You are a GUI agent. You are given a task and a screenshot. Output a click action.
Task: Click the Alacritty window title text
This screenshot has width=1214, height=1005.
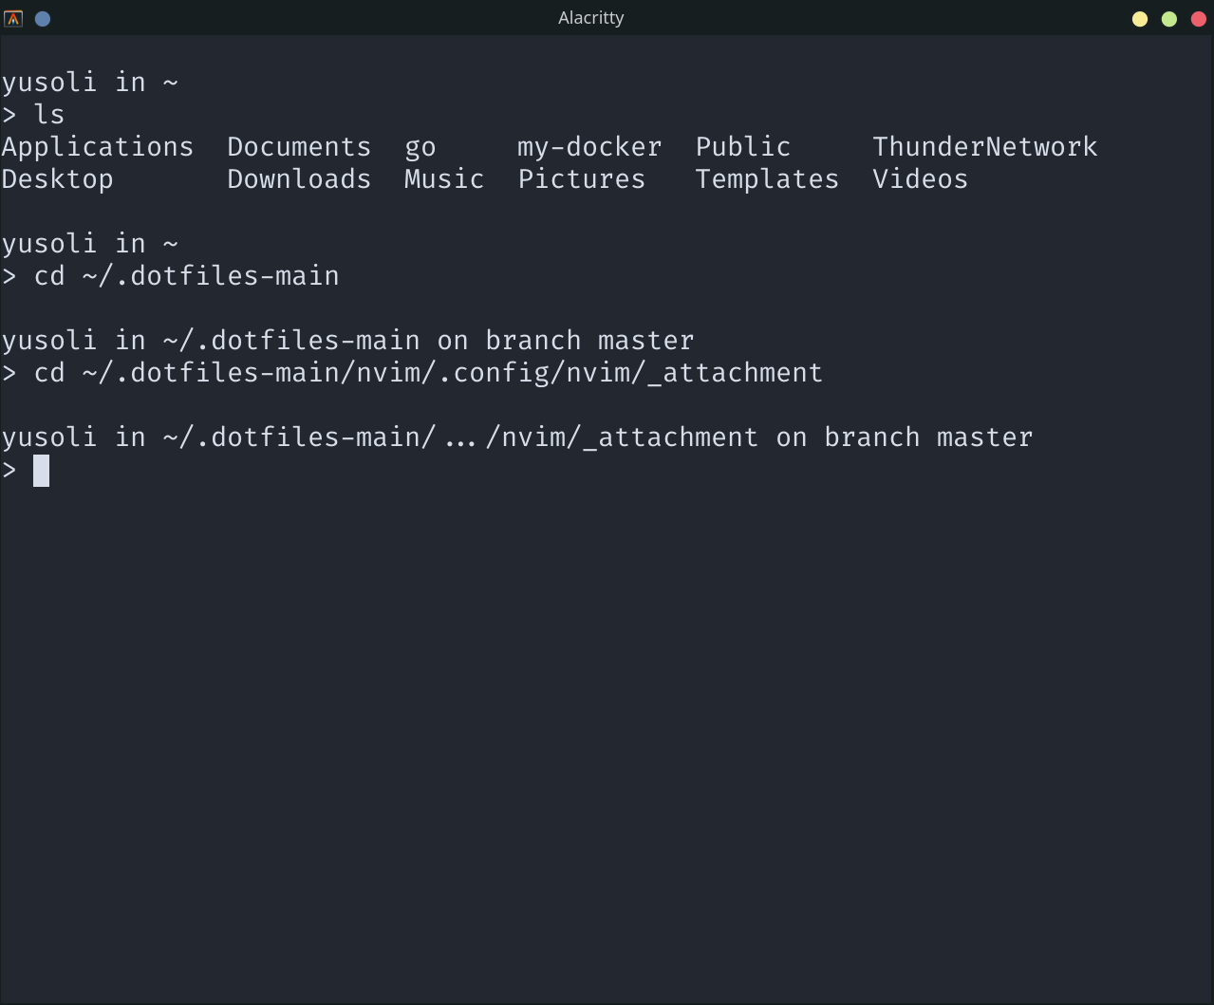(x=590, y=18)
